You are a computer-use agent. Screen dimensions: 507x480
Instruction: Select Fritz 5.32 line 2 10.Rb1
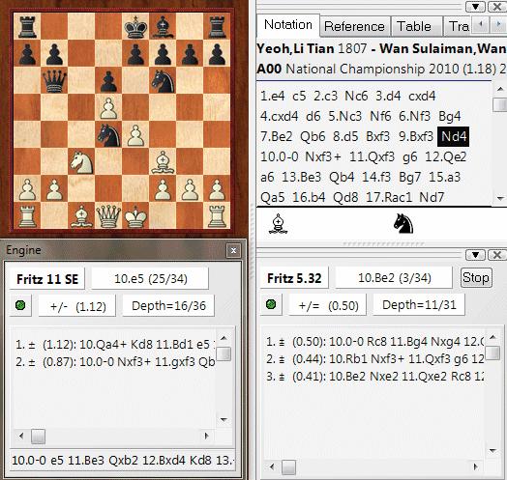pyautogui.click(x=374, y=358)
